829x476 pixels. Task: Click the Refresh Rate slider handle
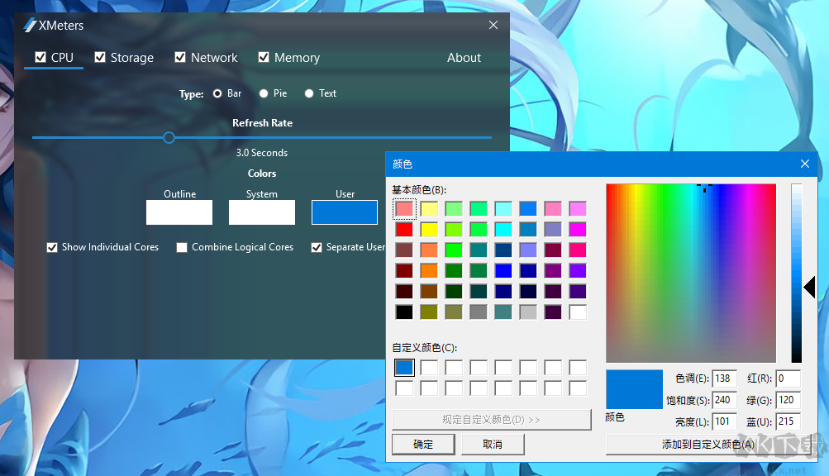click(x=169, y=138)
